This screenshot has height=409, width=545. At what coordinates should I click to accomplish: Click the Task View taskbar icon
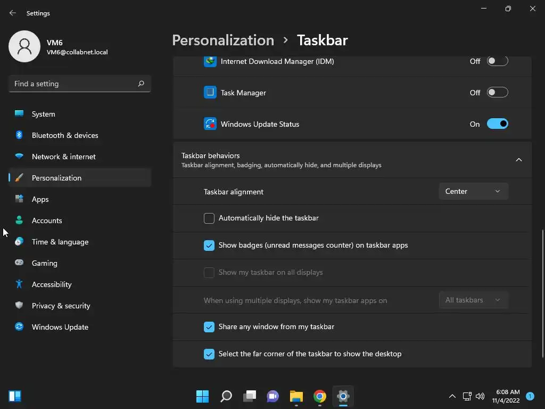[250, 396]
